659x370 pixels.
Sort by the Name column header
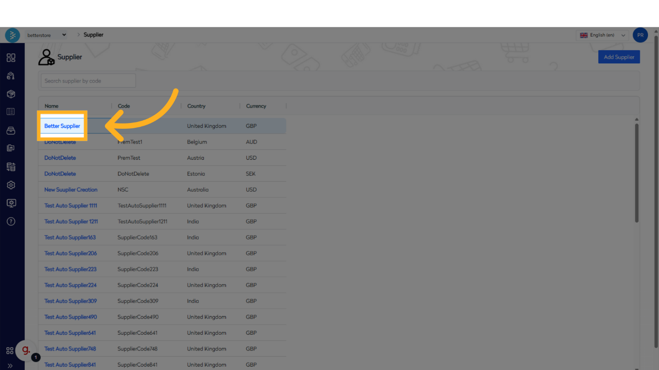click(x=52, y=106)
